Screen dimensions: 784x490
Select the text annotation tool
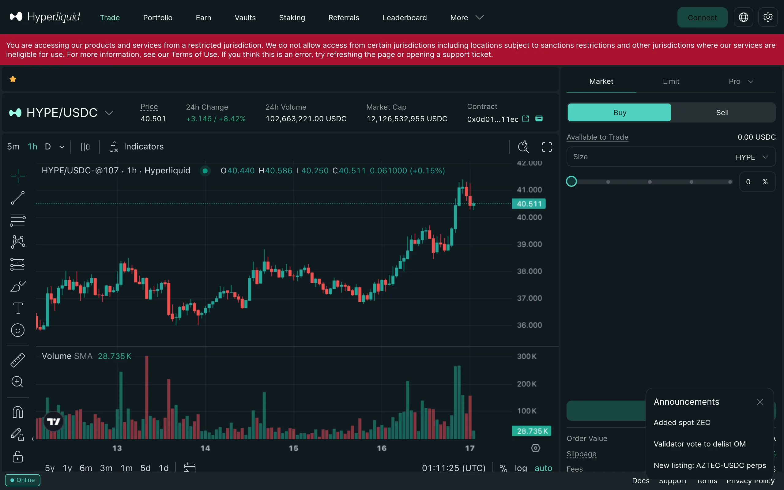[18, 308]
